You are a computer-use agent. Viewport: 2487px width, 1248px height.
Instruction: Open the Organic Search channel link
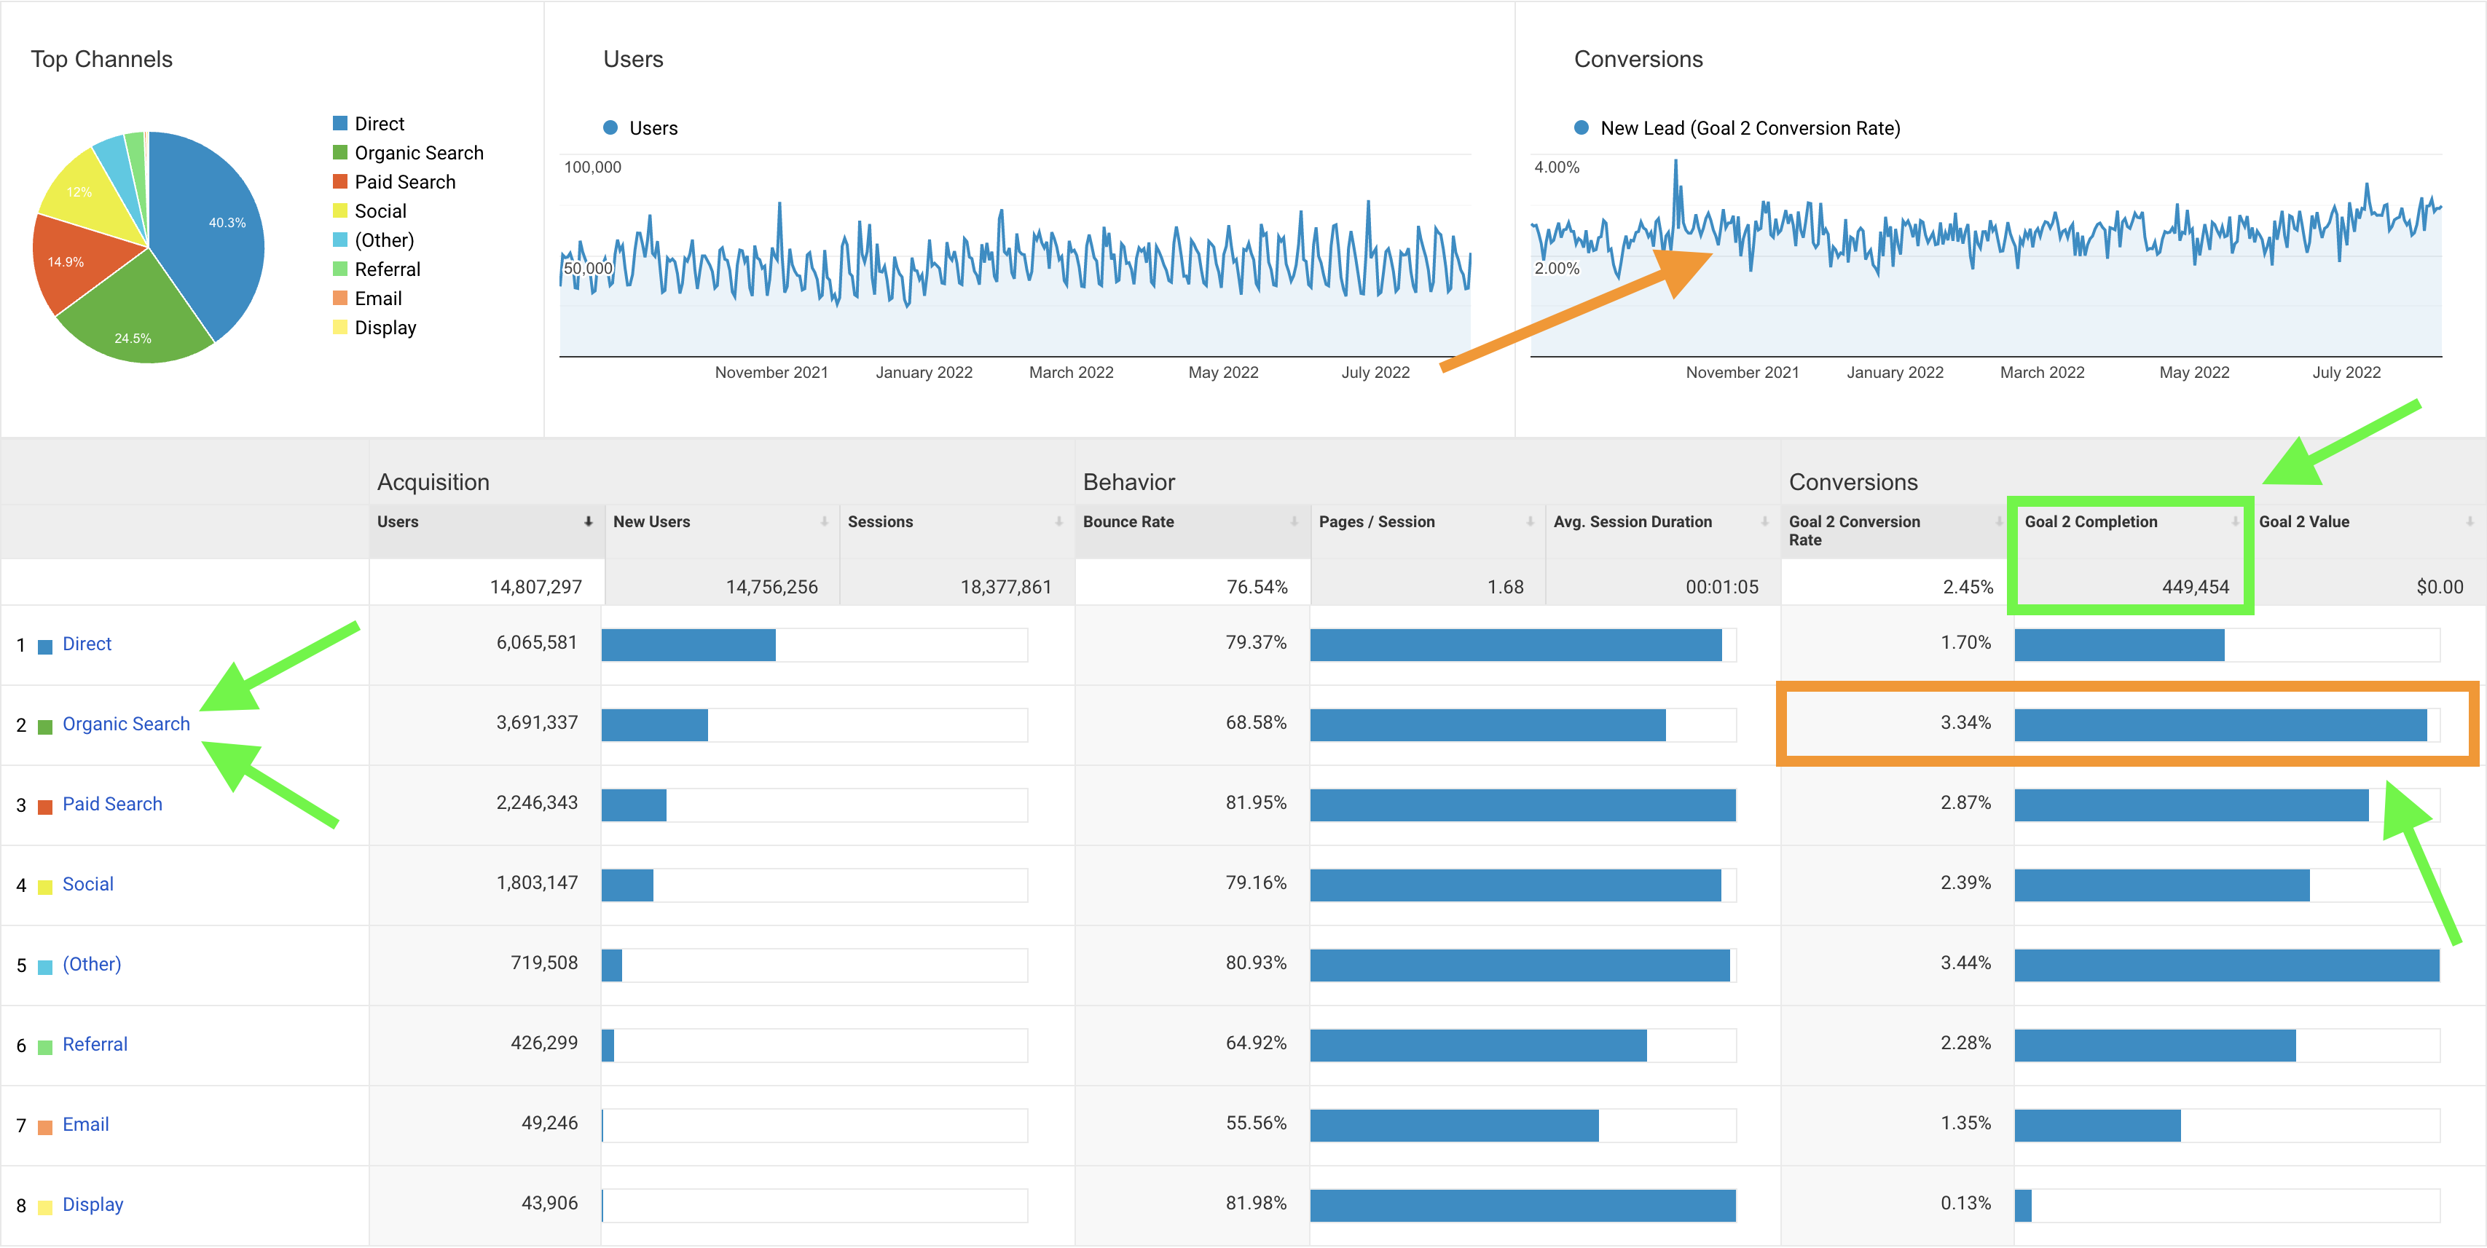[125, 724]
